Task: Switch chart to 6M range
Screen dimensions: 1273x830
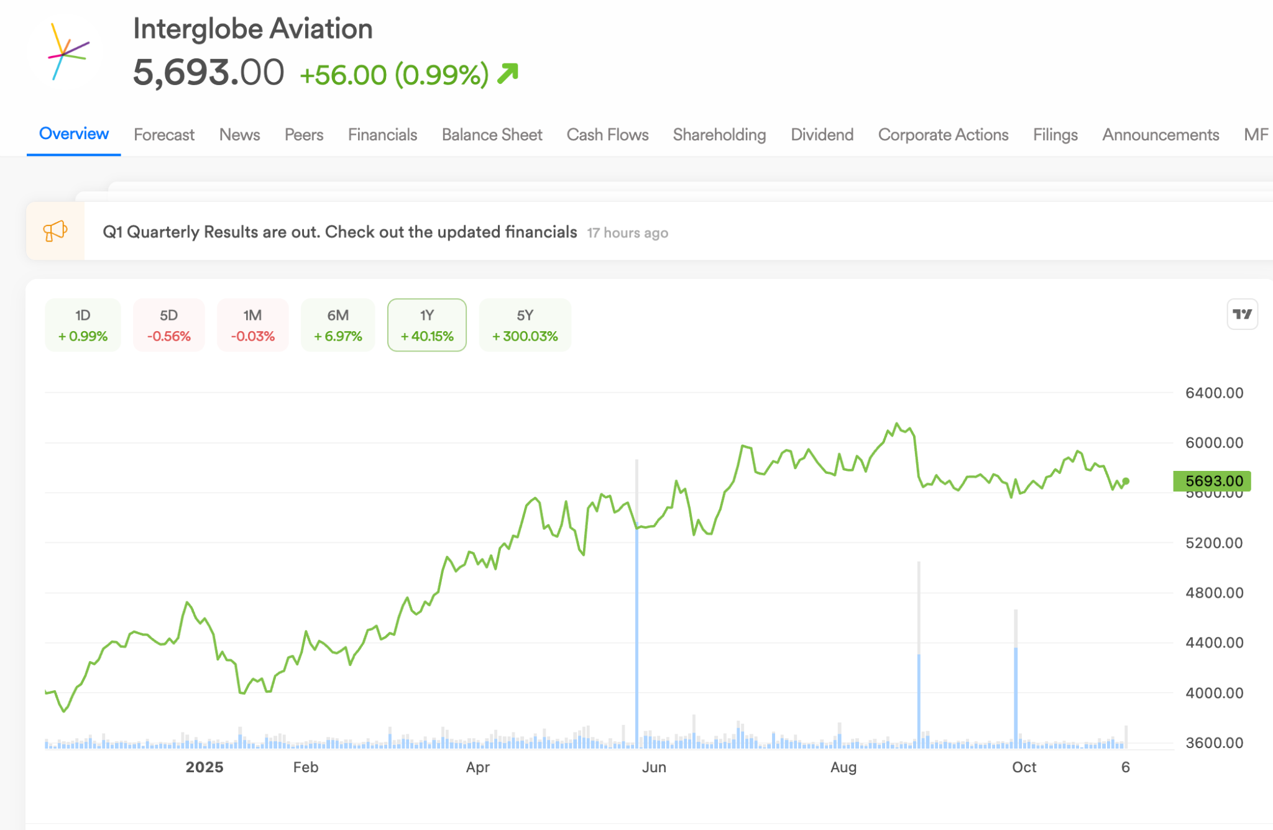Action: click(x=338, y=325)
